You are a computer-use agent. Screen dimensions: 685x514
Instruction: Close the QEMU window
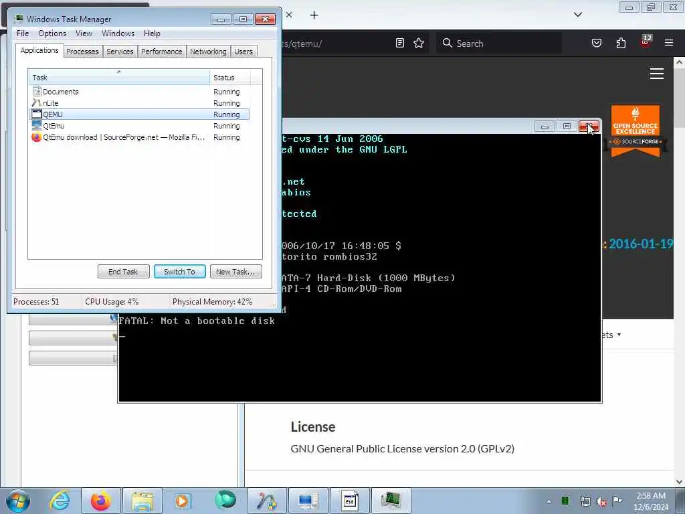(589, 126)
